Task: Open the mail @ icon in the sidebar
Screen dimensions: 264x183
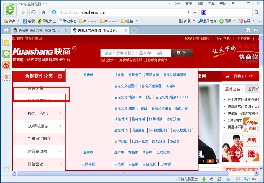Action: point(6,77)
